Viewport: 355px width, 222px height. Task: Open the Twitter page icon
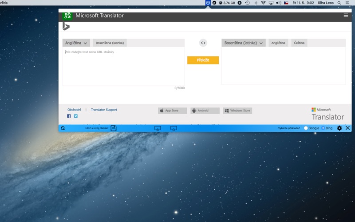(x=76, y=116)
